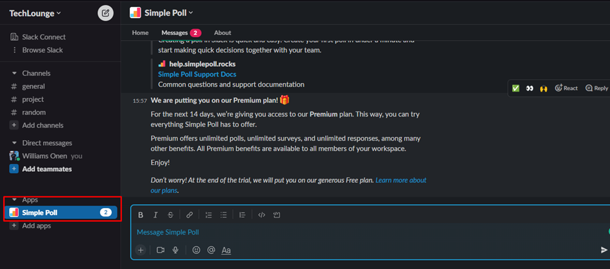Open the random channel
The image size is (610, 269).
(x=34, y=112)
